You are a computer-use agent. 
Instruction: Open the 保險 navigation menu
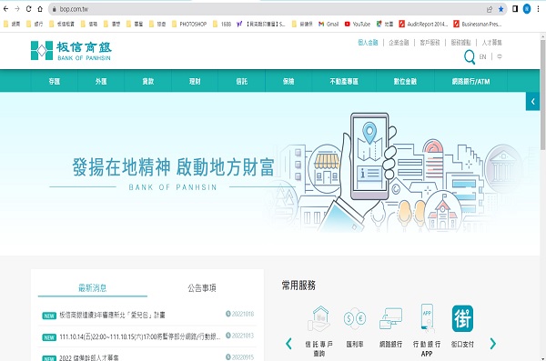point(288,81)
